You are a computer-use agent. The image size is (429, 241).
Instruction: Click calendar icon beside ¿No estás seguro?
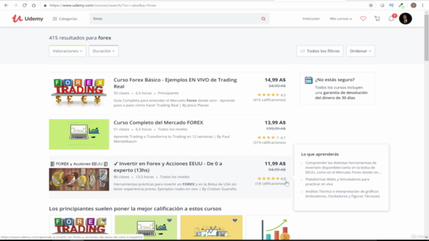pyautogui.click(x=308, y=80)
